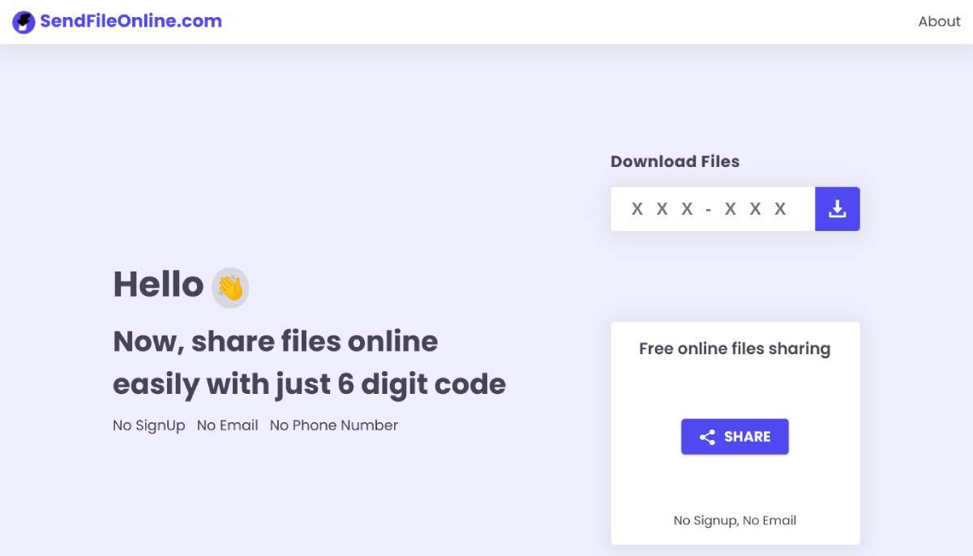
Task: Click the SendFileOnline round logo icon
Action: click(x=24, y=22)
